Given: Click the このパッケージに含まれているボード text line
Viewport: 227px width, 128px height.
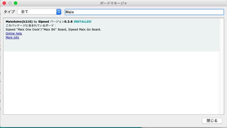Looking at the screenshot, I should click(31, 25).
